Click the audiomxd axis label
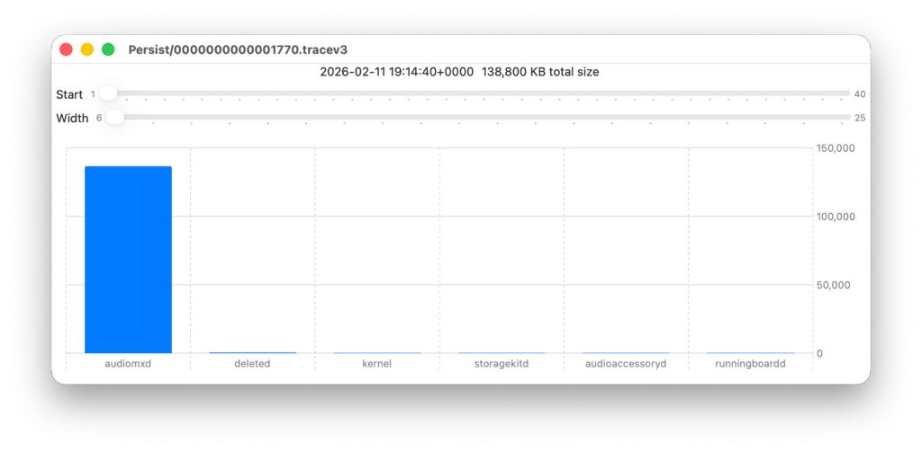Viewport: 922px width, 452px height. [128, 364]
